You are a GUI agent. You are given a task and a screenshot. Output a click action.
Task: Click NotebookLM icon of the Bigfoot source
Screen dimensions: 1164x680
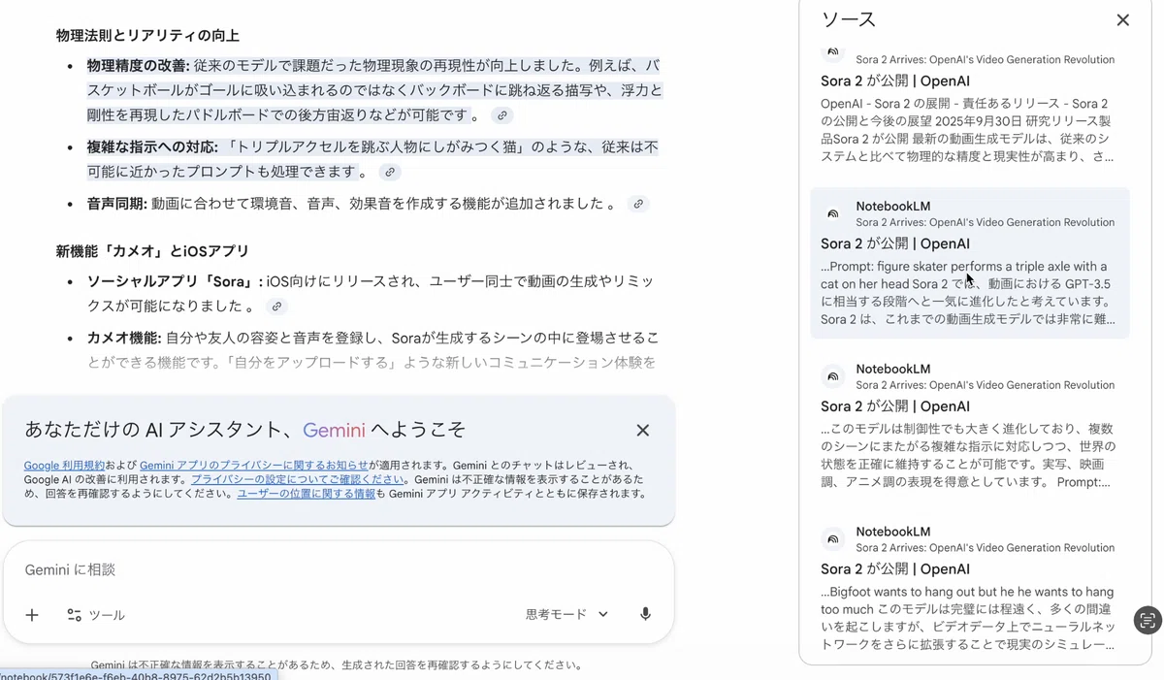[833, 538]
